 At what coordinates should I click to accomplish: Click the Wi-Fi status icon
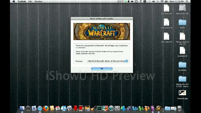tap(162, 1)
